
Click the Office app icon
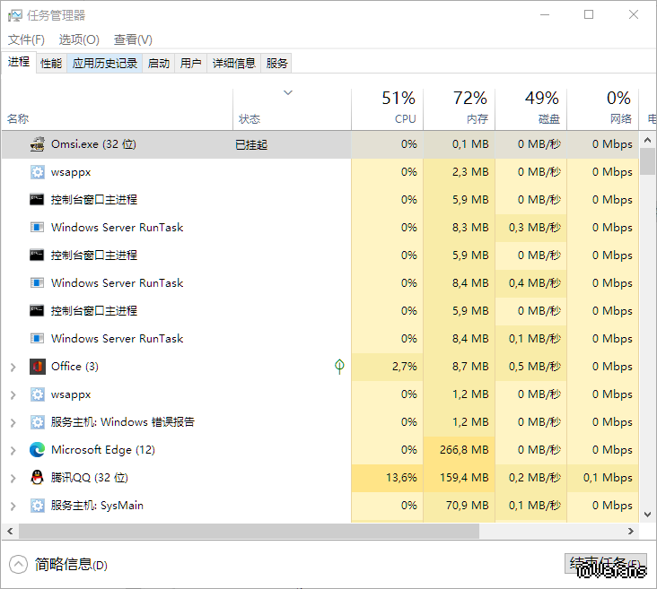[x=38, y=367]
